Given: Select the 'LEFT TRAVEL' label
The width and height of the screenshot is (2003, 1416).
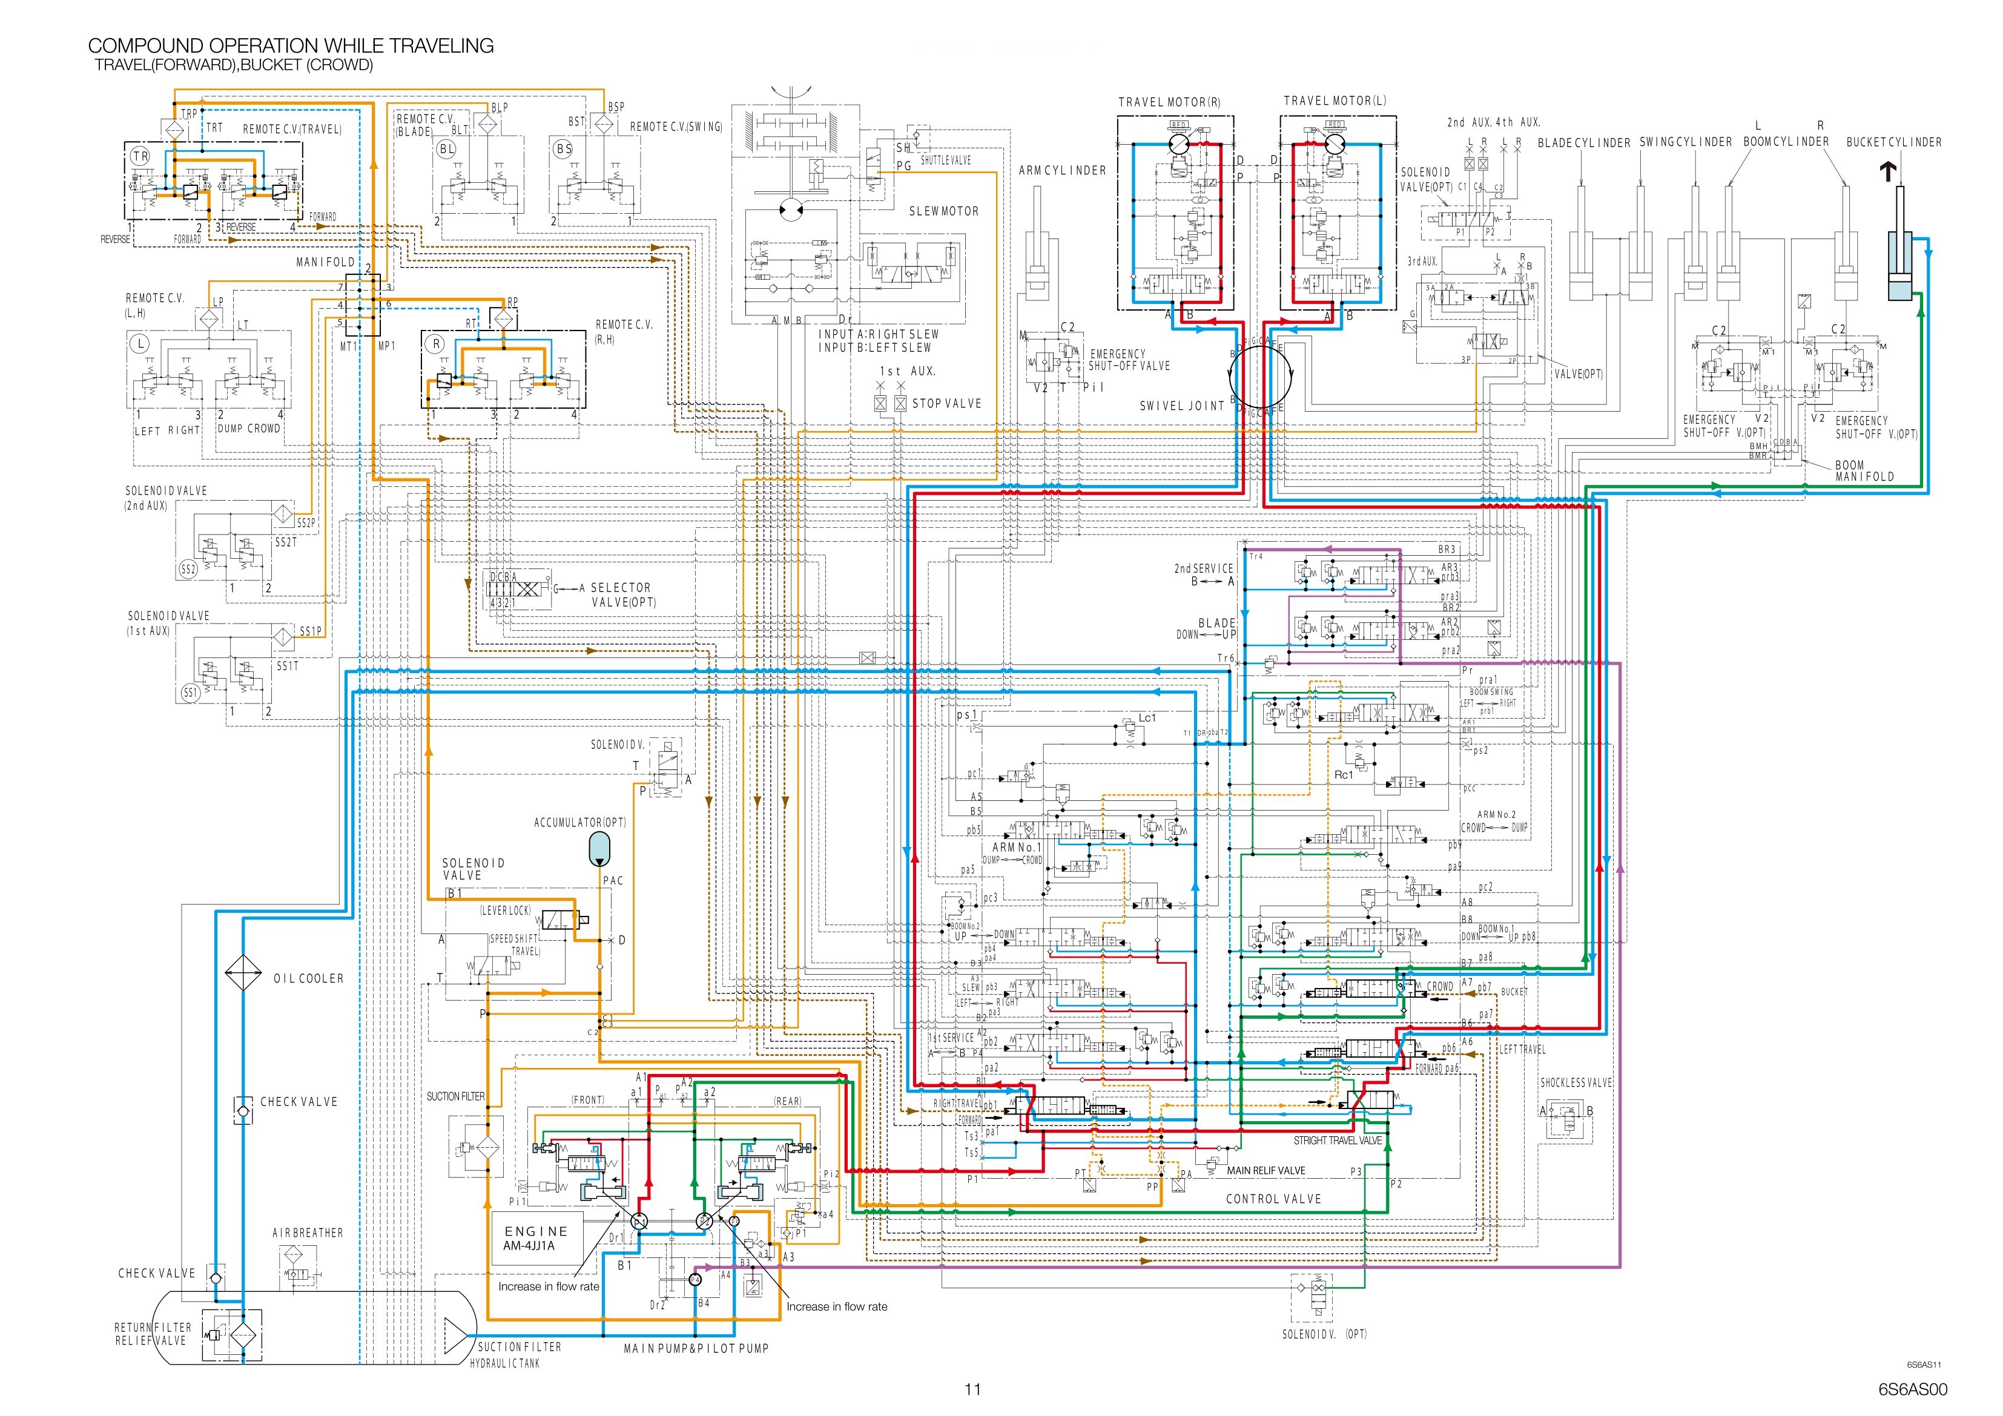Looking at the screenshot, I should click(x=1522, y=1050).
